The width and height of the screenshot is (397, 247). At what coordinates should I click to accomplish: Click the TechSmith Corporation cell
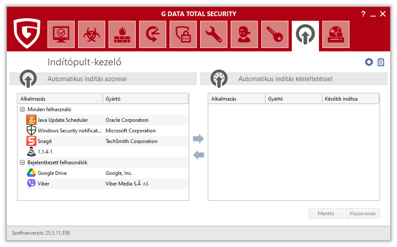131,141
